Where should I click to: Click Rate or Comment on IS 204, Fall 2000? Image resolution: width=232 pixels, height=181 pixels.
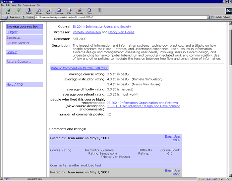80,68
